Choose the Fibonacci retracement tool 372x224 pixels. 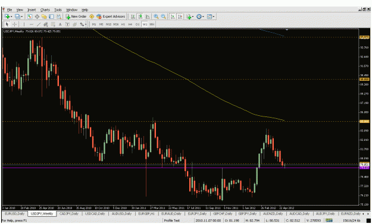pos(53,24)
